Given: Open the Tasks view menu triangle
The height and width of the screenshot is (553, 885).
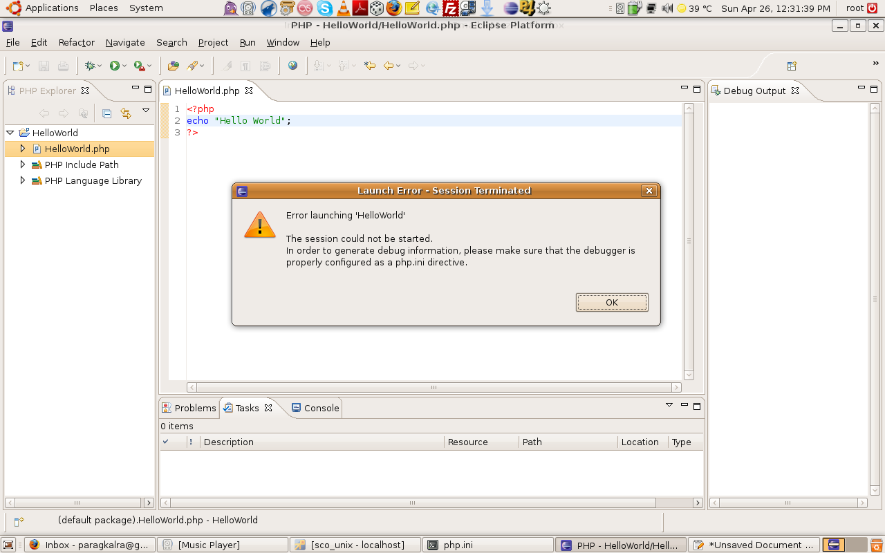Looking at the screenshot, I should (x=669, y=405).
